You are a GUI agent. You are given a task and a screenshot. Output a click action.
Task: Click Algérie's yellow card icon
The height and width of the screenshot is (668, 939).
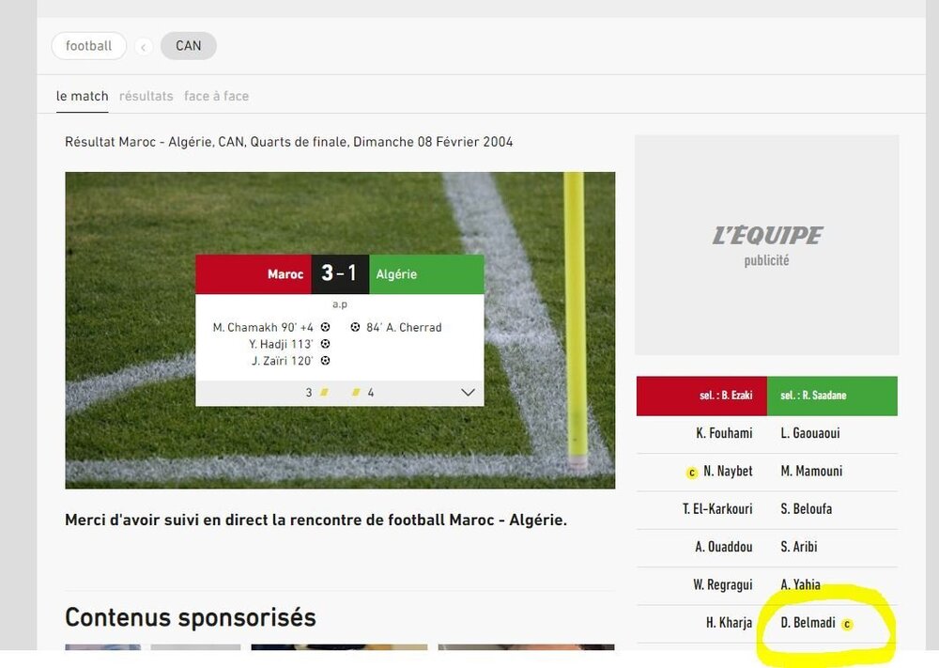coord(356,393)
